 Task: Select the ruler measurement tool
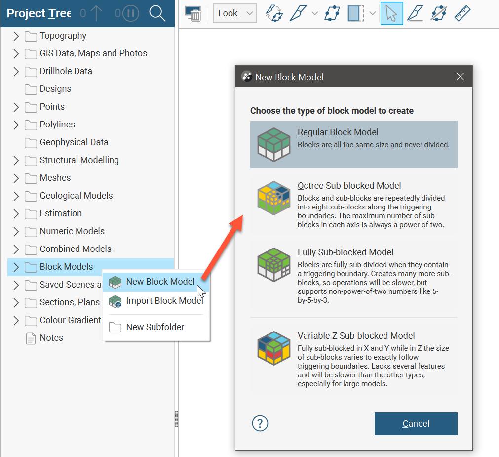coord(462,13)
